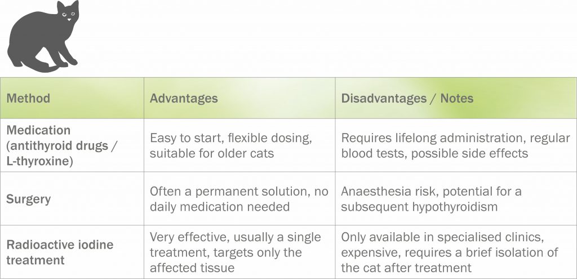Select the Medication row label

(x=38, y=130)
